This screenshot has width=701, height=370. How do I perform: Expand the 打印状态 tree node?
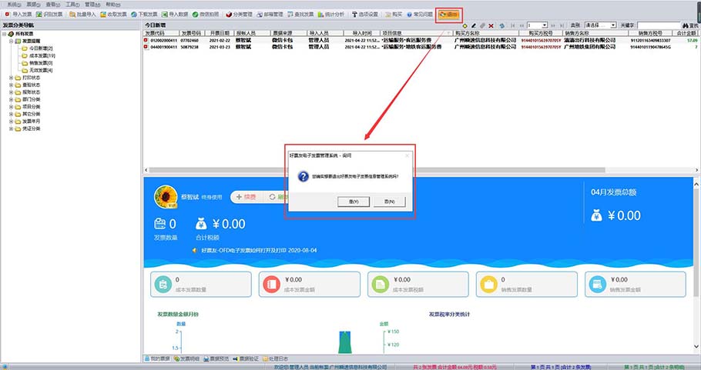[x=11, y=78]
